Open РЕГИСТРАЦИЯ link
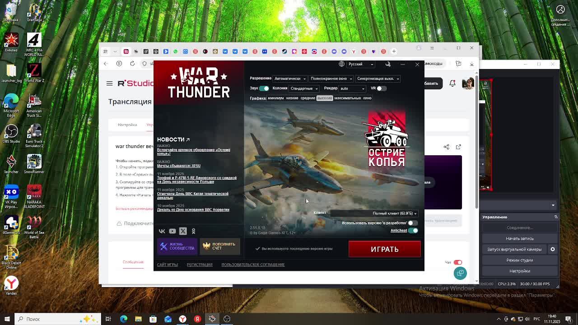The height and width of the screenshot is (325, 578). pyautogui.click(x=200, y=265)
